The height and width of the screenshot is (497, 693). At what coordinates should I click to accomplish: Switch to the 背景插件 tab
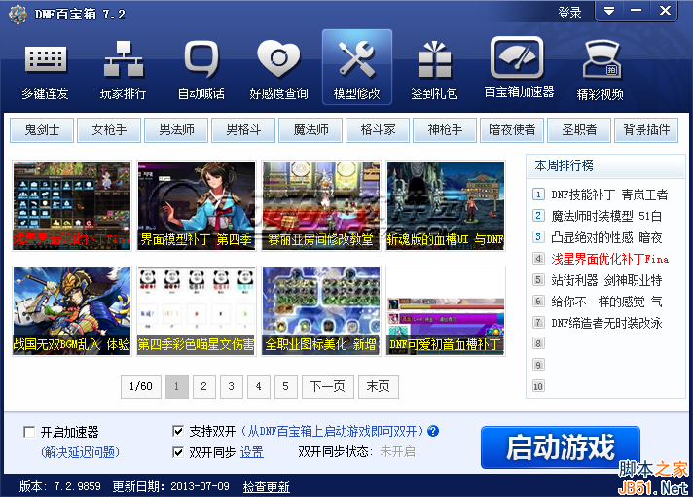point(646,130)
